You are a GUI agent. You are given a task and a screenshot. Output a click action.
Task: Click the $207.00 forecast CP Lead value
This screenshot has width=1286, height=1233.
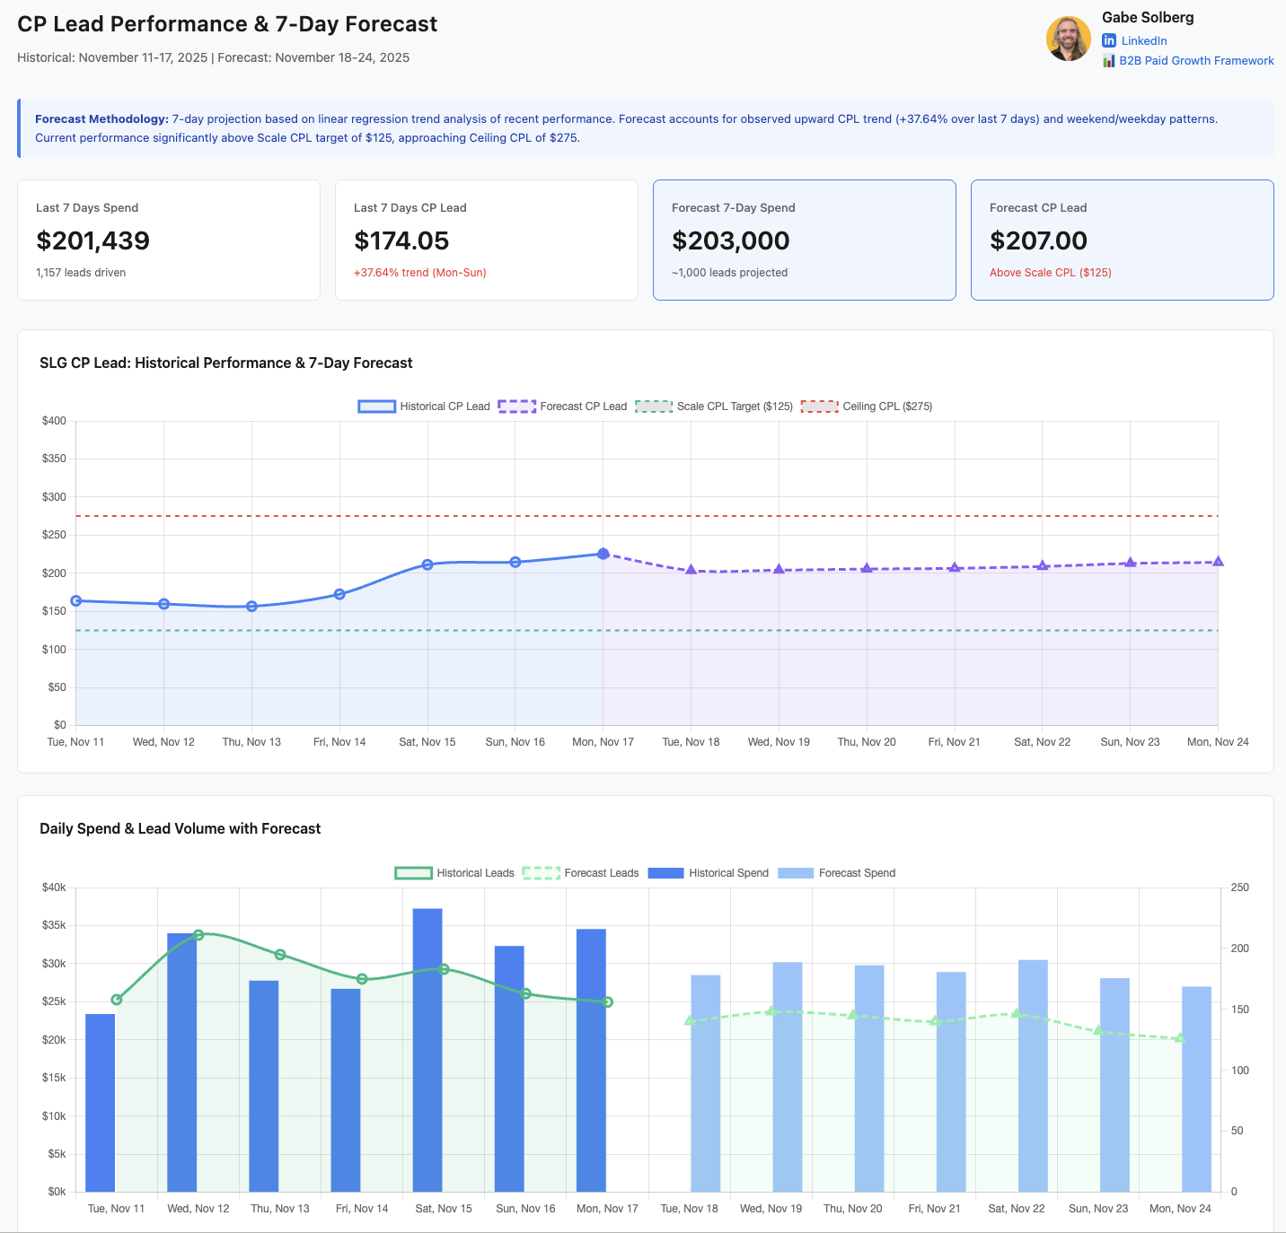point(1038,240)
